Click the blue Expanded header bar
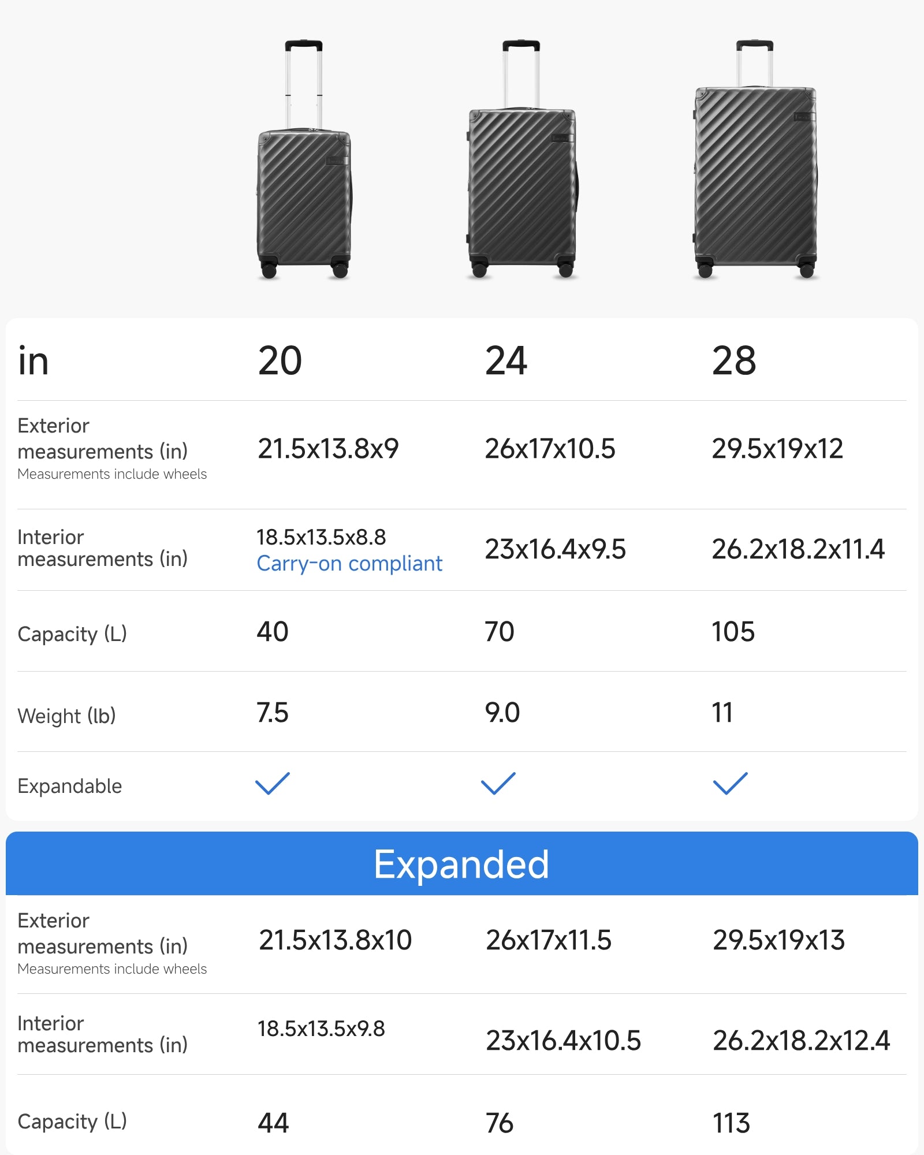The image size is (924, 1155). pyautogui.click(x=462, y=864)
